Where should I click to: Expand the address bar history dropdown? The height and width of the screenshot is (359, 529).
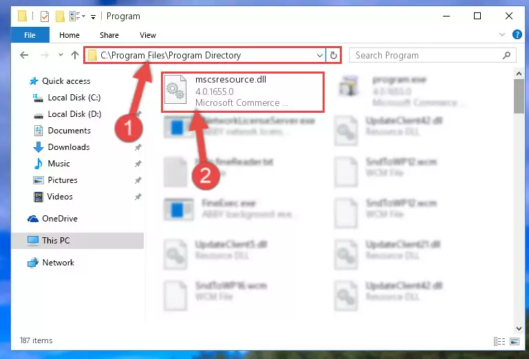pyautogui.click(x=319, y=55)
